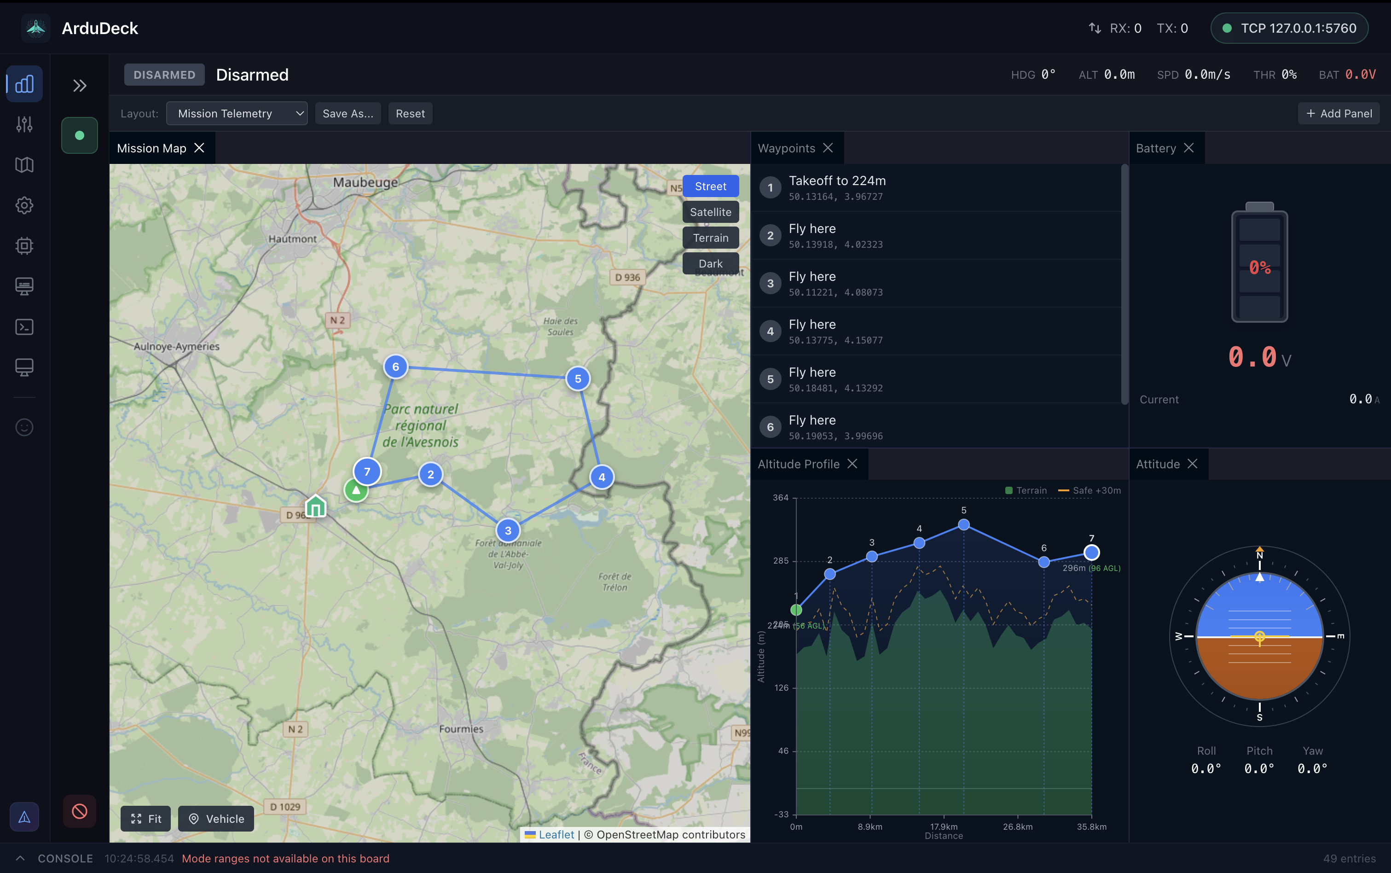The image size is (1391, 873).
Task: Click Save As... layout button
Action: coord(348,114)
